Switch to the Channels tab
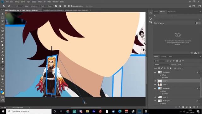Image resolution: width=202 pixels, height=114 pixels. (163, 57)
